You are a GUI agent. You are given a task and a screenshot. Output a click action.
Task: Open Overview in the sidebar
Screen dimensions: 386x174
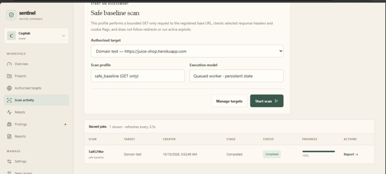[36, 64]
